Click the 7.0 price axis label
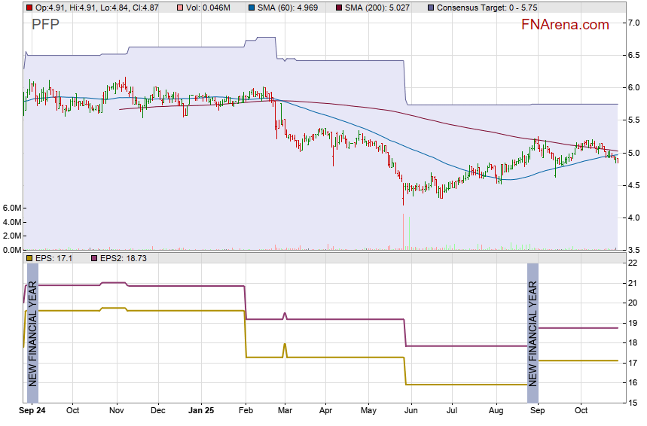This screenshot has width=647, height=426. coord(634,23)
